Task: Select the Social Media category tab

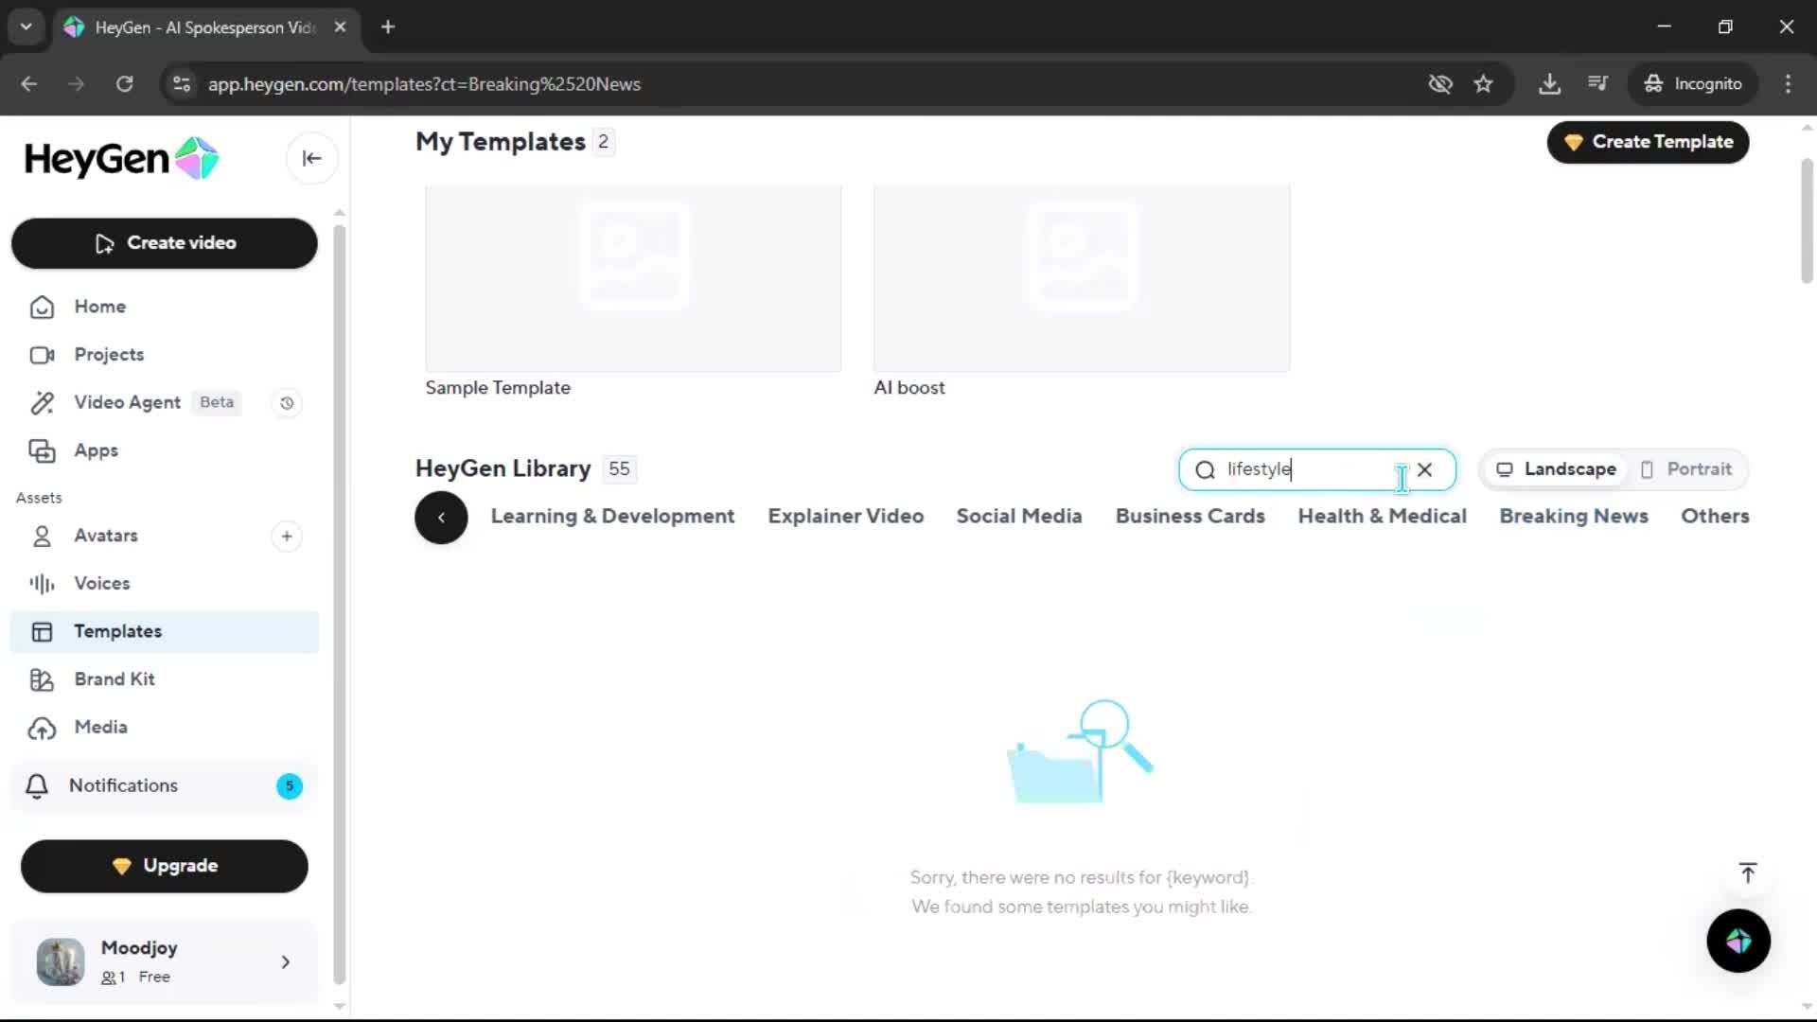Action: [x=1018, y=517]
